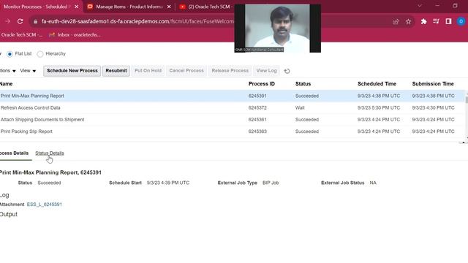Select the Print Packing Slip Report row
The width and height of the screenshot is (468, 263).
[233, 131]
